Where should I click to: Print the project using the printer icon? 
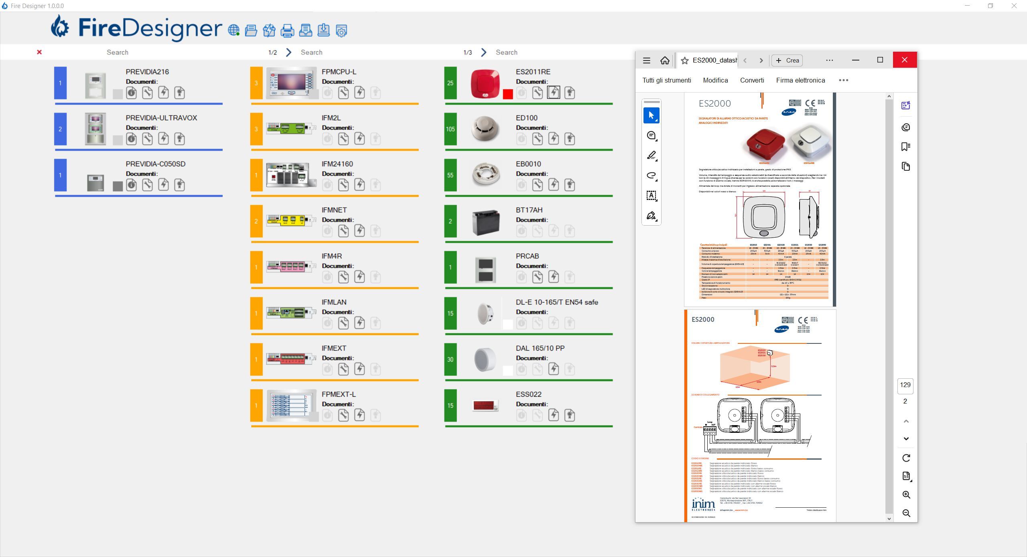(287, 31)
